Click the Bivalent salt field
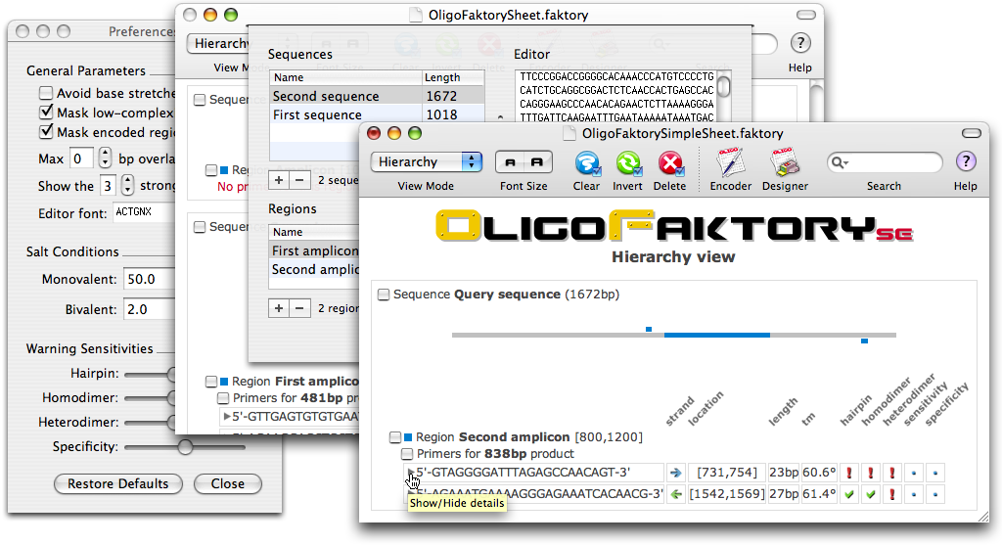The height and width of the screenshot is (545, 1002). click(x=149, y=309)
